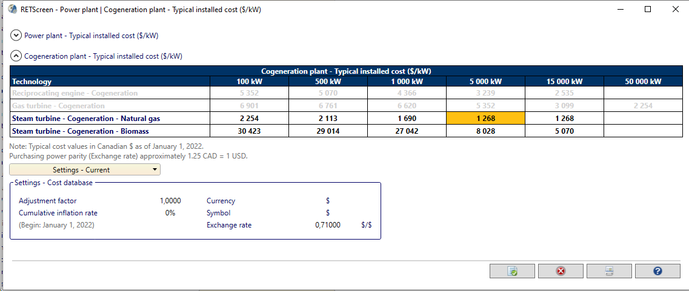The width and height of the screenshot is (689, 291).
Task: Open help with the question mark button
Action: 657,271
